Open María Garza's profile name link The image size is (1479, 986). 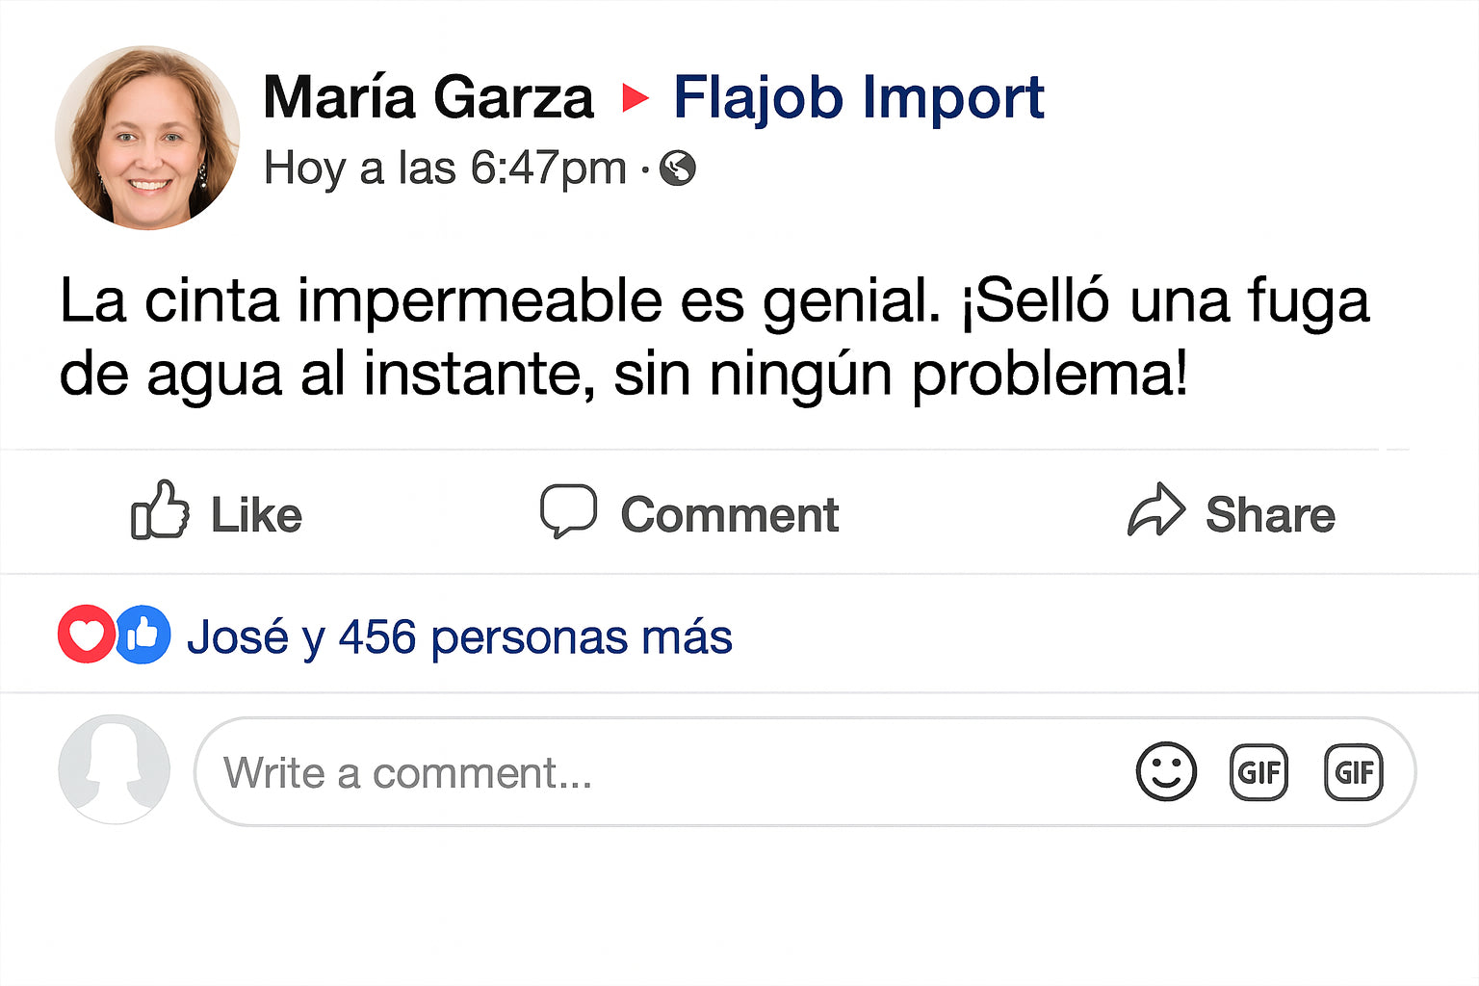click(x=428, y=97)
